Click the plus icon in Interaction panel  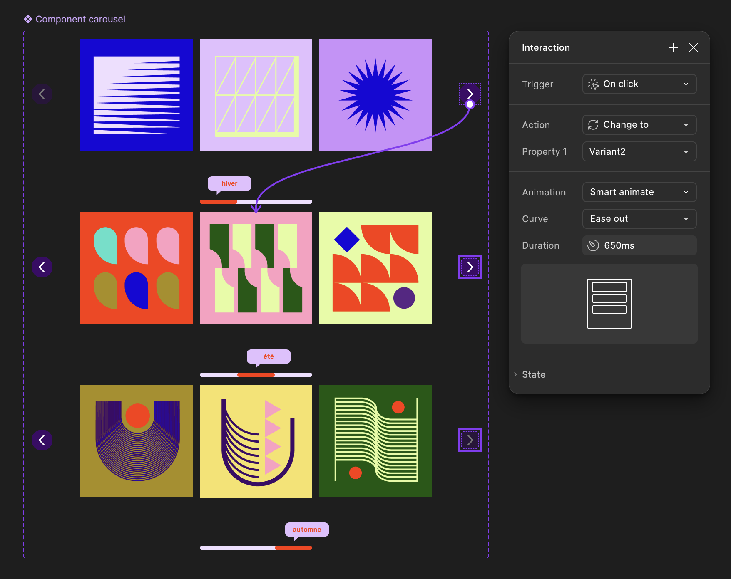(673, 48)
